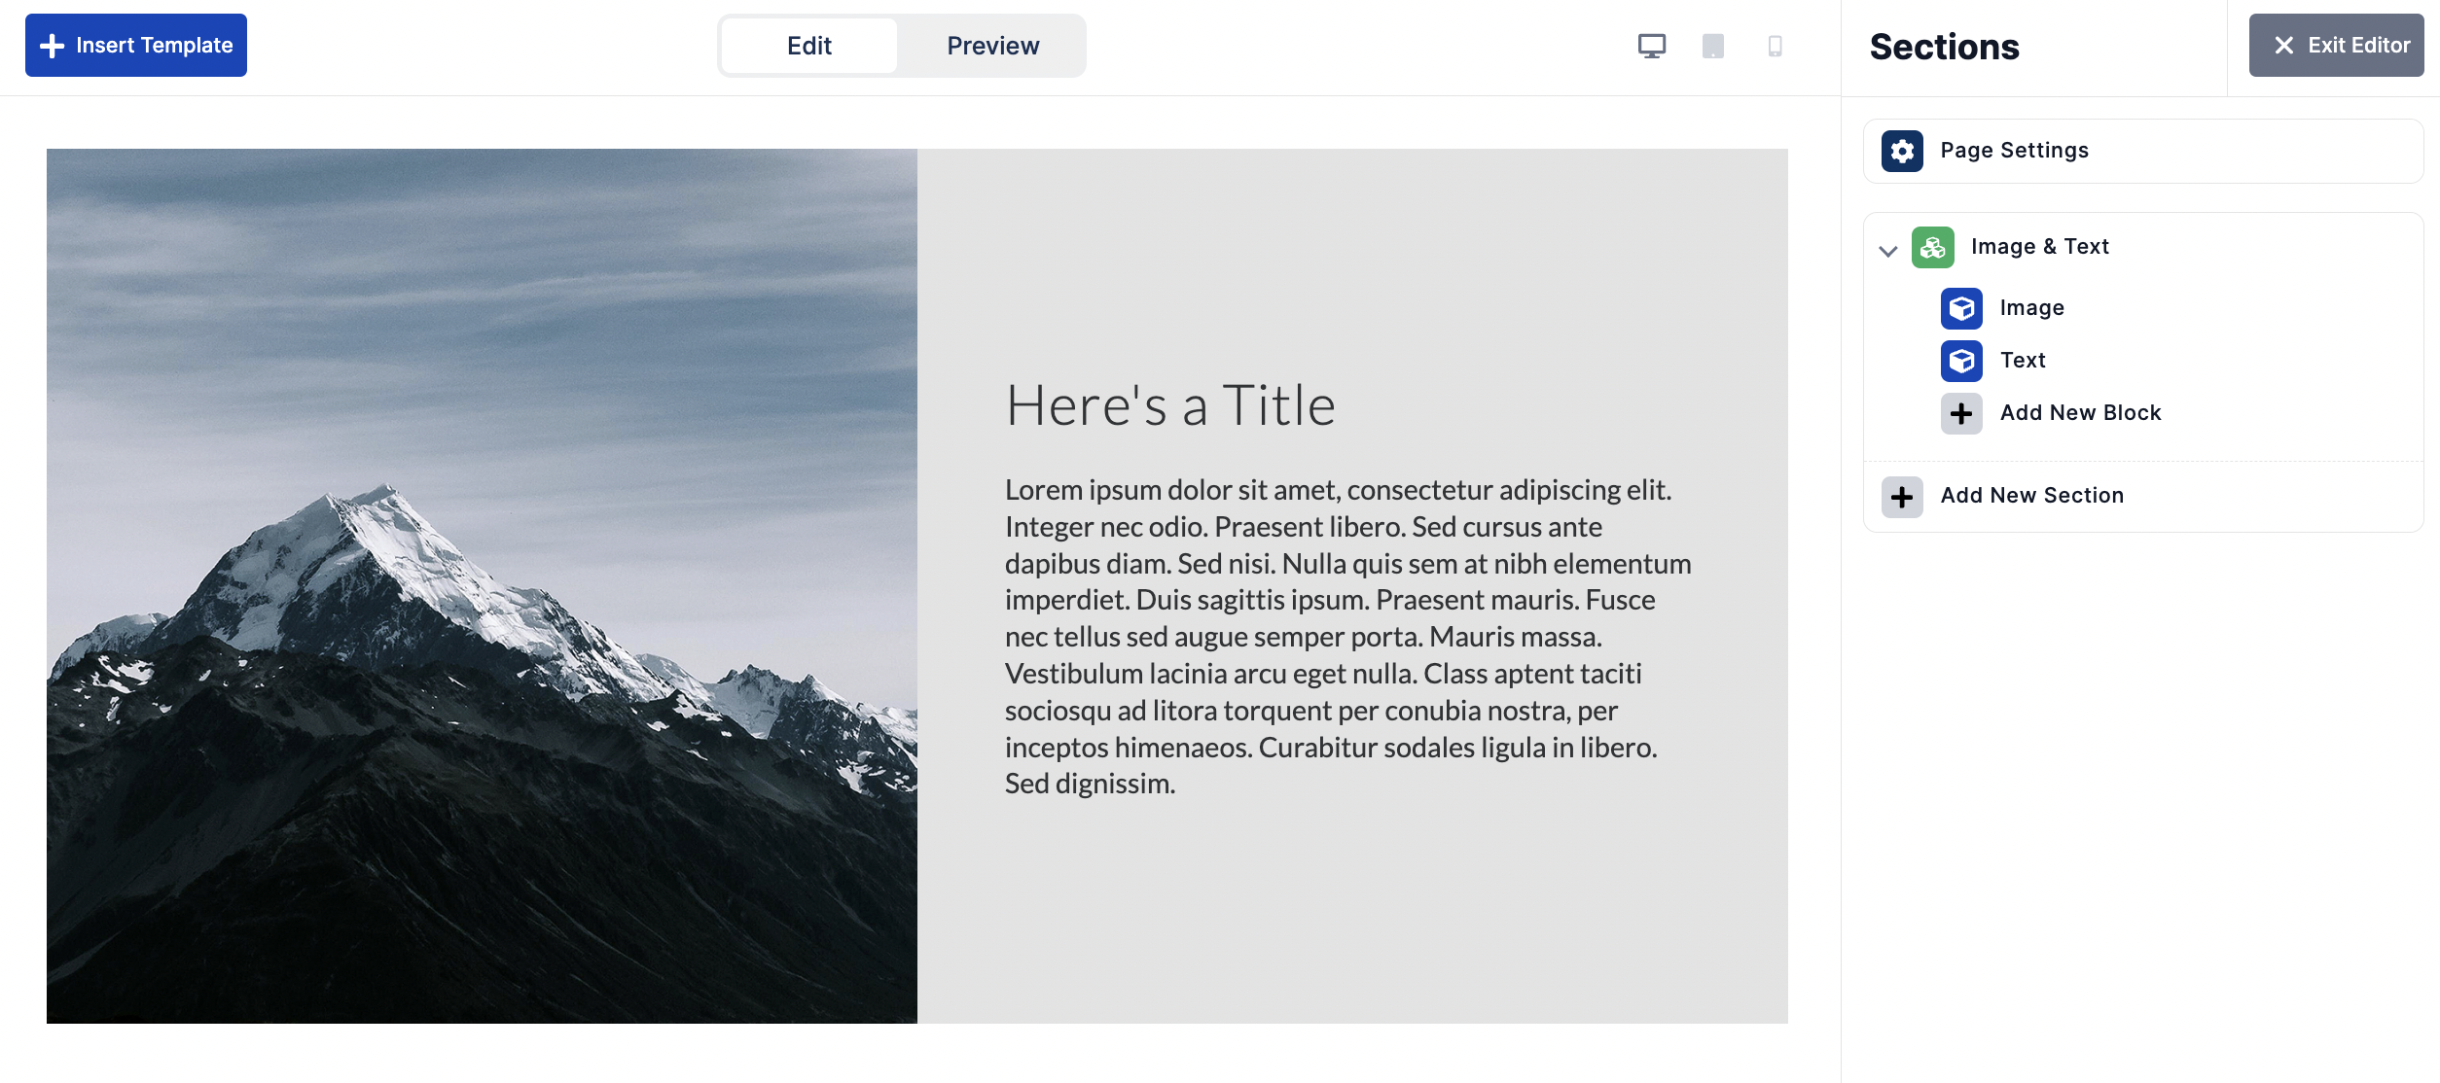
Task: Click the Lorem ipsum paragraph text
Action: coord(1347,637)
